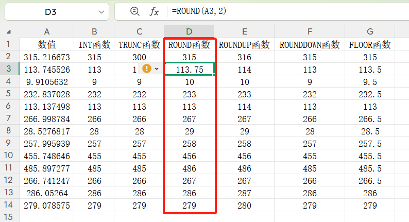Click the select-all corner triangle
The height and width of the screenshot is (222, 409).
click(9, 32)
